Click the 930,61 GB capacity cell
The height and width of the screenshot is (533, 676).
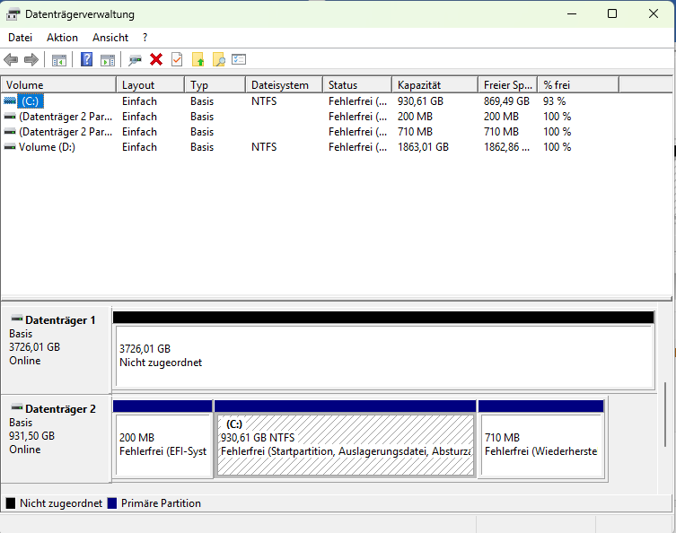pyautogui.click(x=420, y=101)
